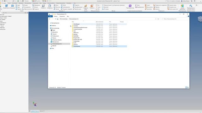Start the Rib (Ребро жесткости) command

[x=27, y=9]
